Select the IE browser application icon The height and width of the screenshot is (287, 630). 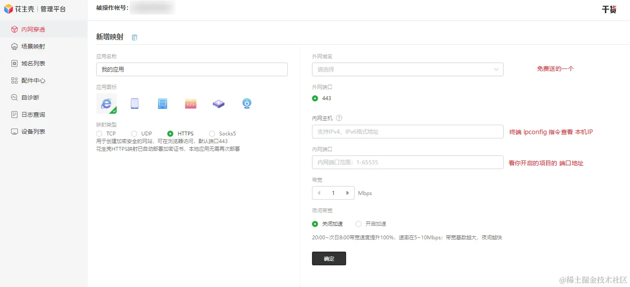[106, 103]
